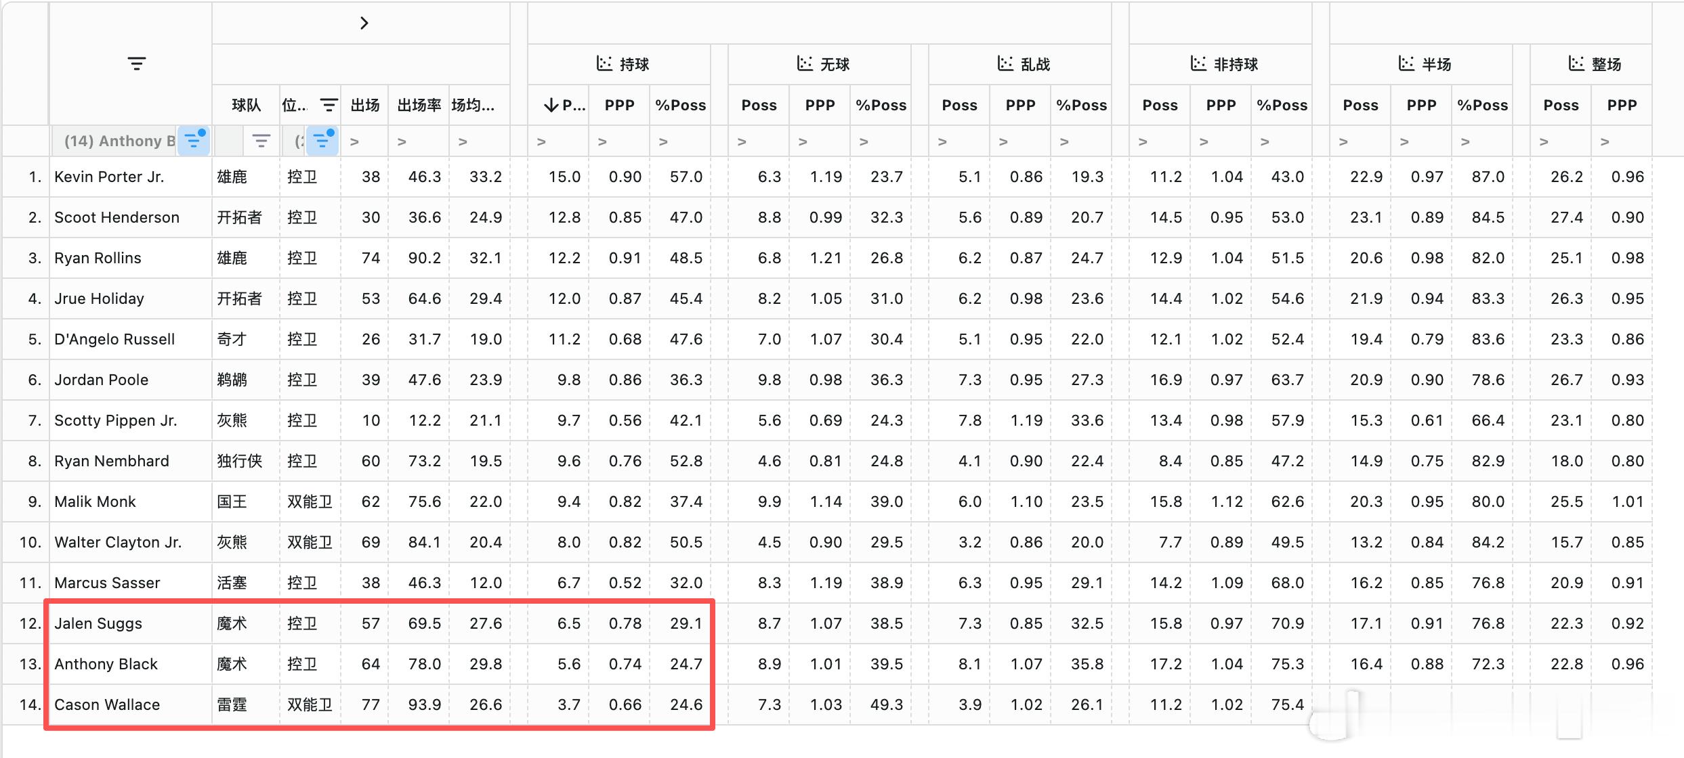
Task: Open the scatter chart icon beside 持球
Action: pyautogui.click(x=604, y=64)
